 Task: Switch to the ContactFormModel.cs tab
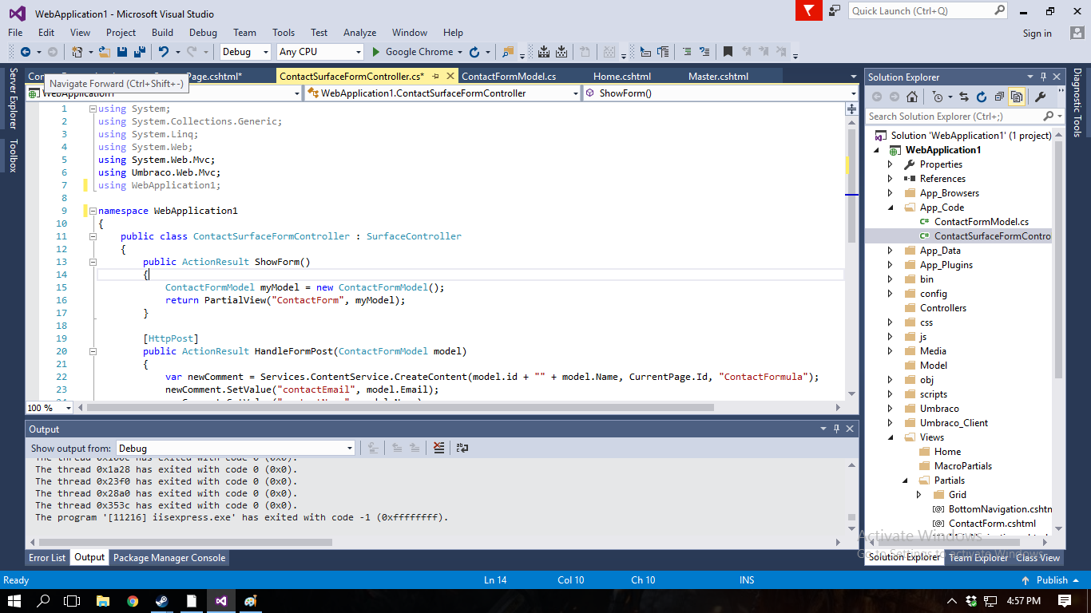tap(509, 77)
